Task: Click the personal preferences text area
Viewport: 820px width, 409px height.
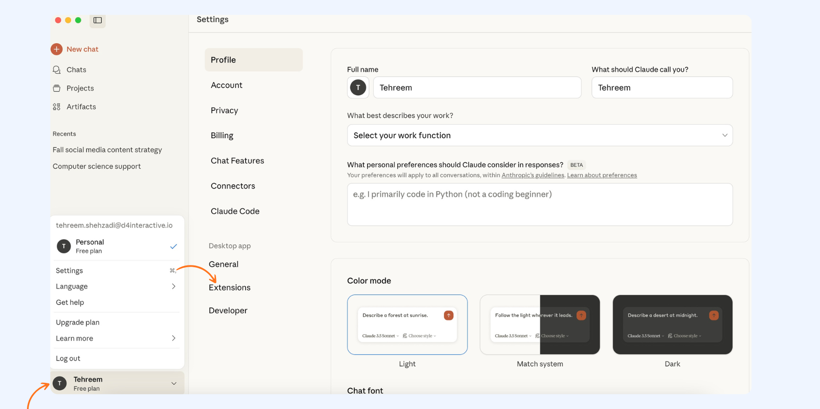Action: point(540,204)
